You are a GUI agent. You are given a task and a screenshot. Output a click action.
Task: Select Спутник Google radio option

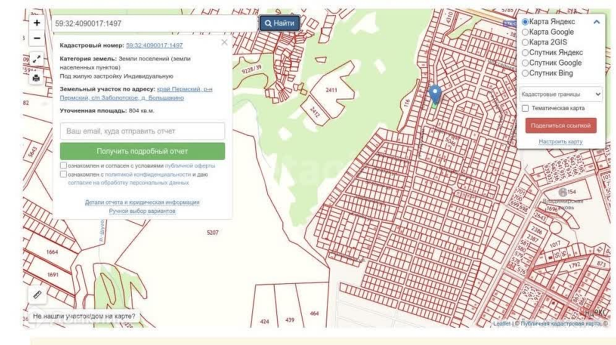tap(525, 63)
